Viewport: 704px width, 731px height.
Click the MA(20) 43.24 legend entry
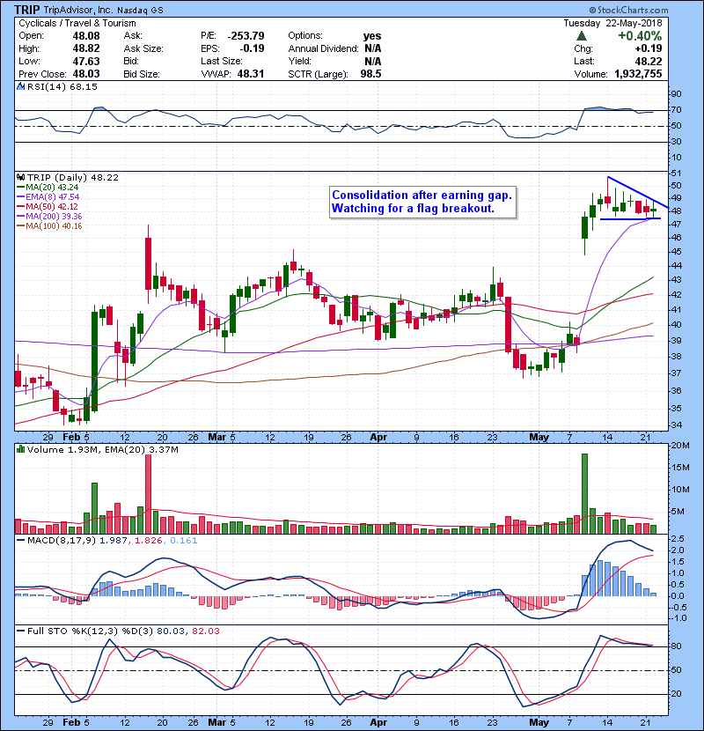48,188
